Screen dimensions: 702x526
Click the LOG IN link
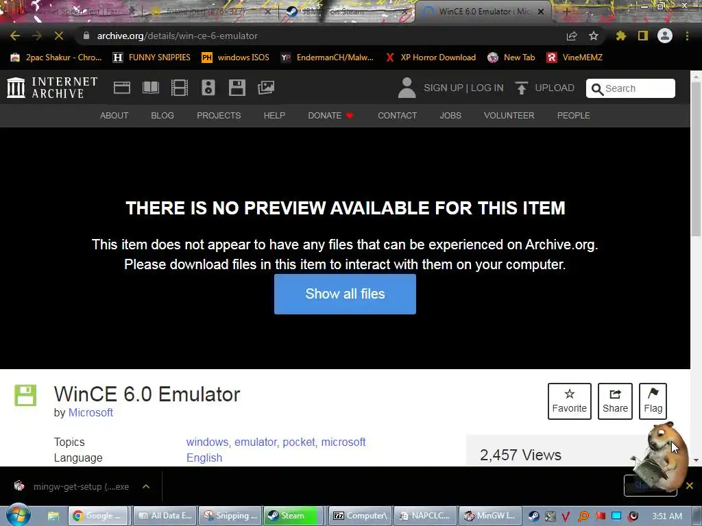[x=487, y=88]
